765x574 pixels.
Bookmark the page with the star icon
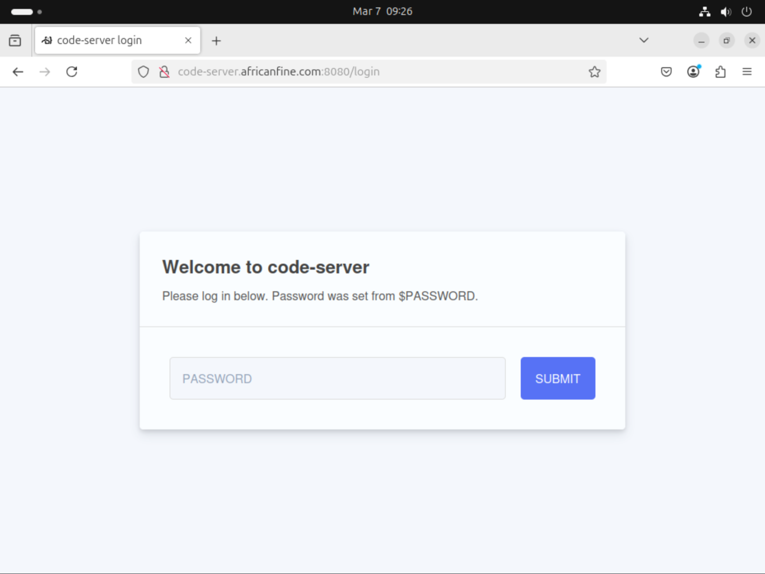595,72
